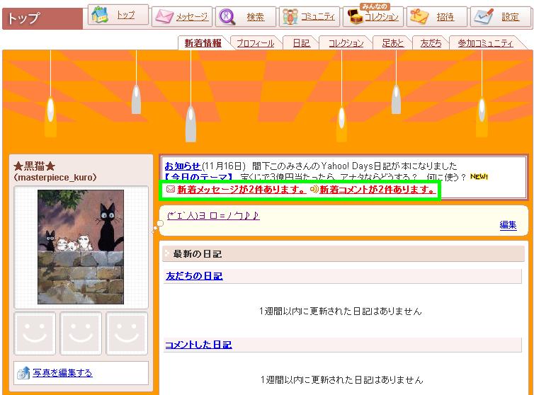Click the pink envelope message icon

click(x=165, y=16)
